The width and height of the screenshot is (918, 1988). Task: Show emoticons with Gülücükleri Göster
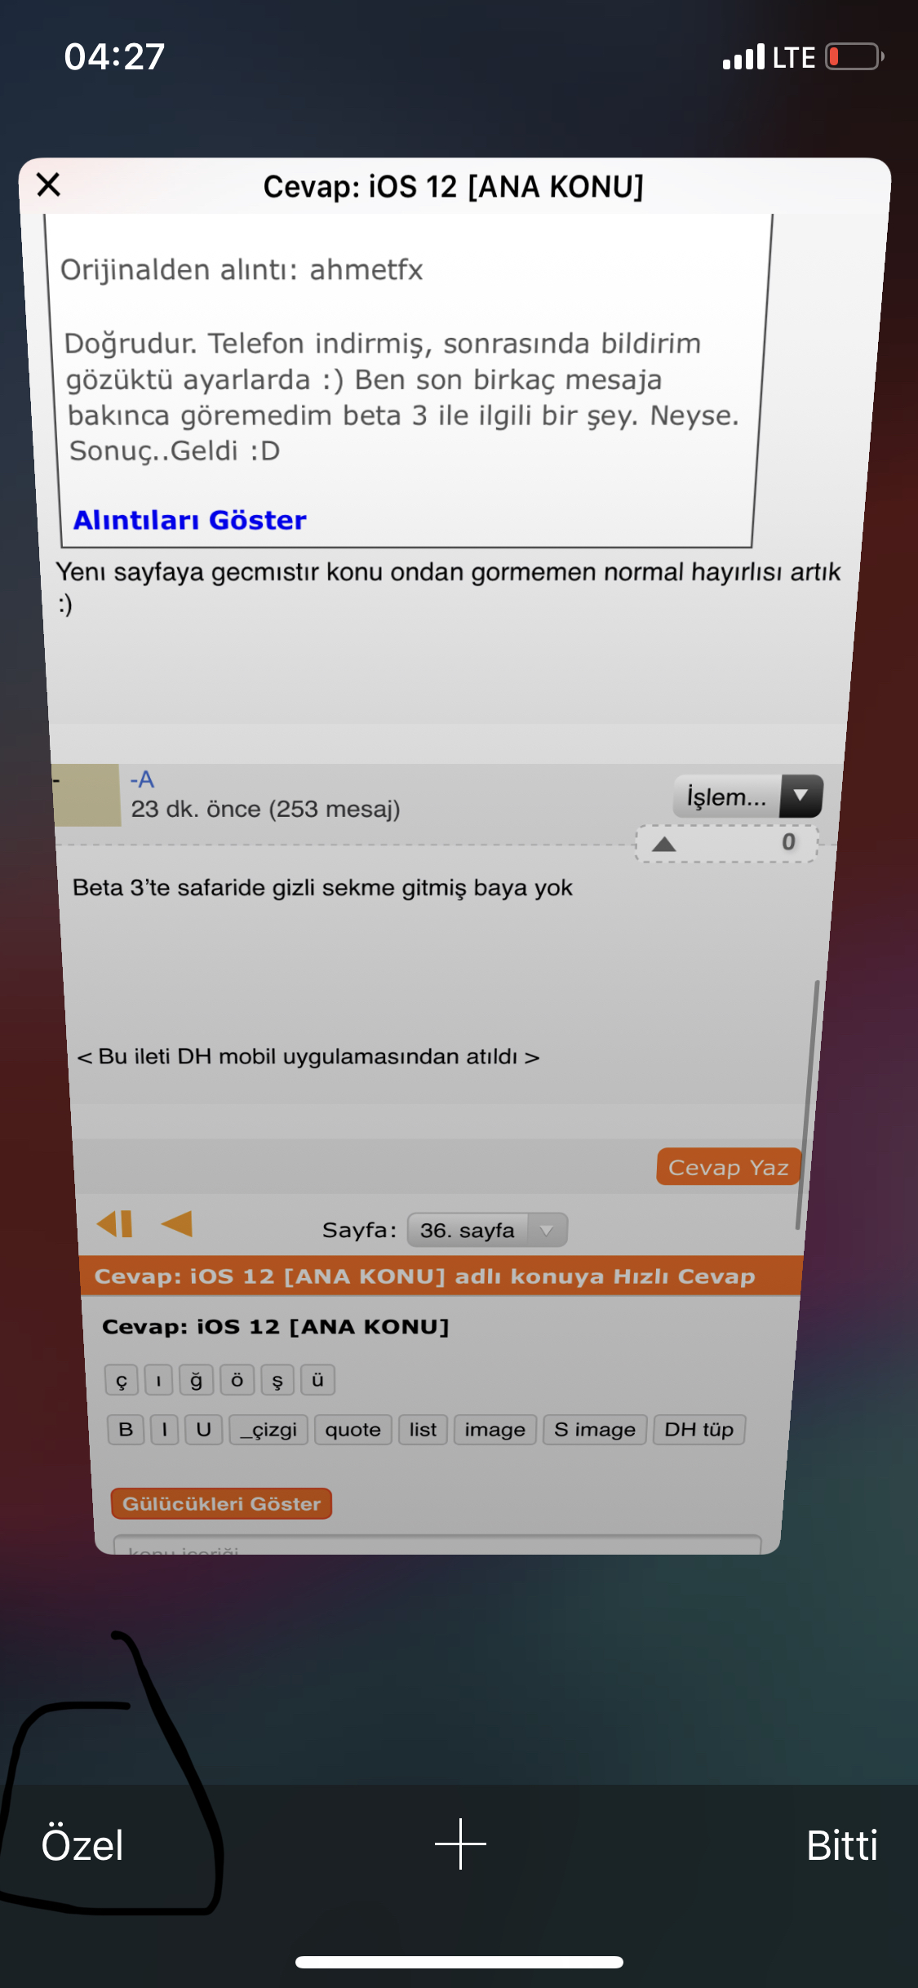(221, 1503)
